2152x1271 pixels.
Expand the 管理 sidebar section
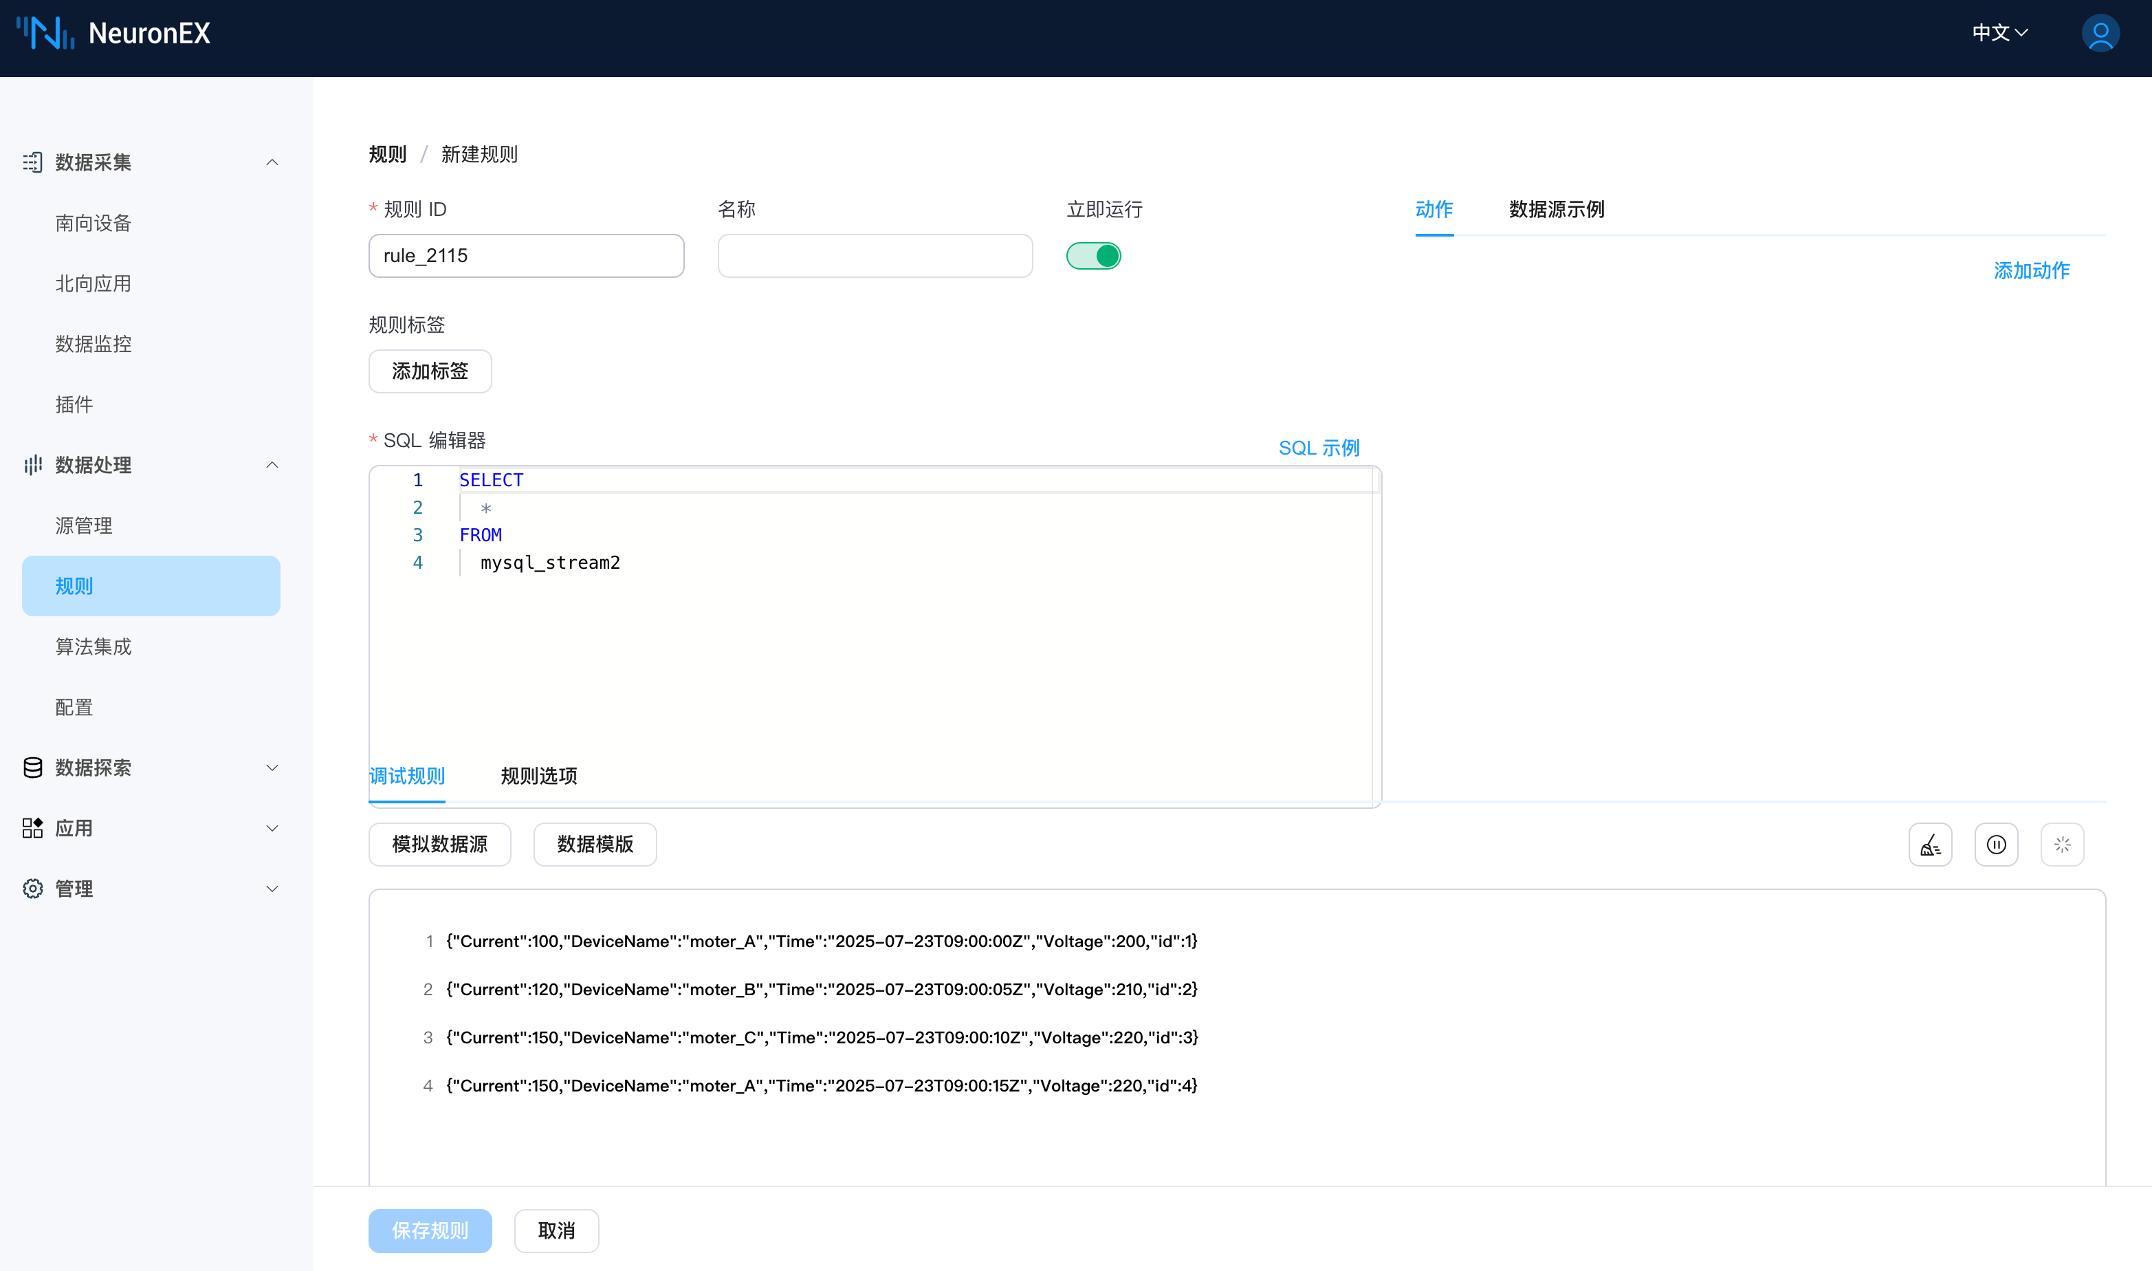coord(272,888)
